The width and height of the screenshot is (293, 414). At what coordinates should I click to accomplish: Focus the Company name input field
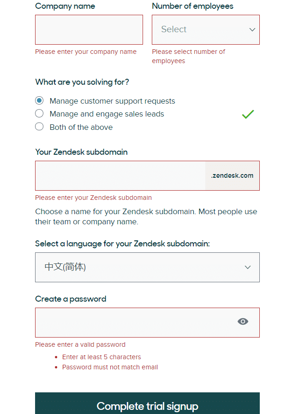click(89, 29)
